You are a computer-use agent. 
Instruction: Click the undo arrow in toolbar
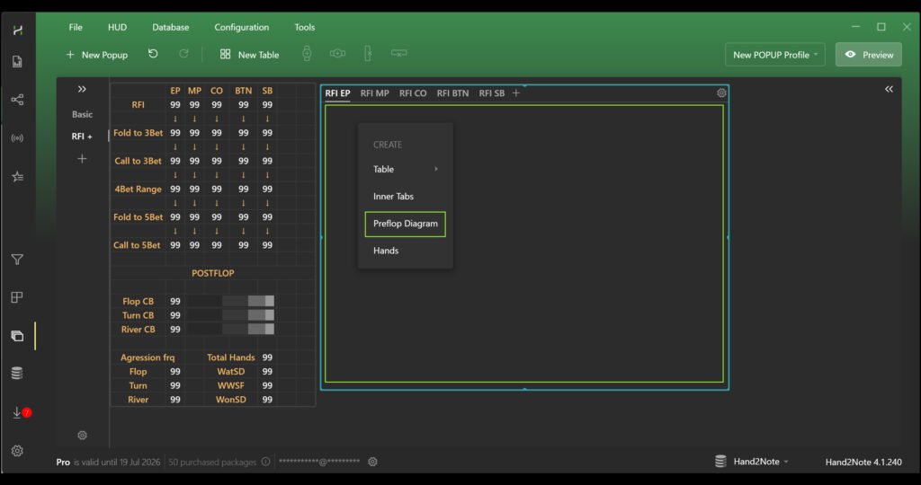(x=153, y=54)
